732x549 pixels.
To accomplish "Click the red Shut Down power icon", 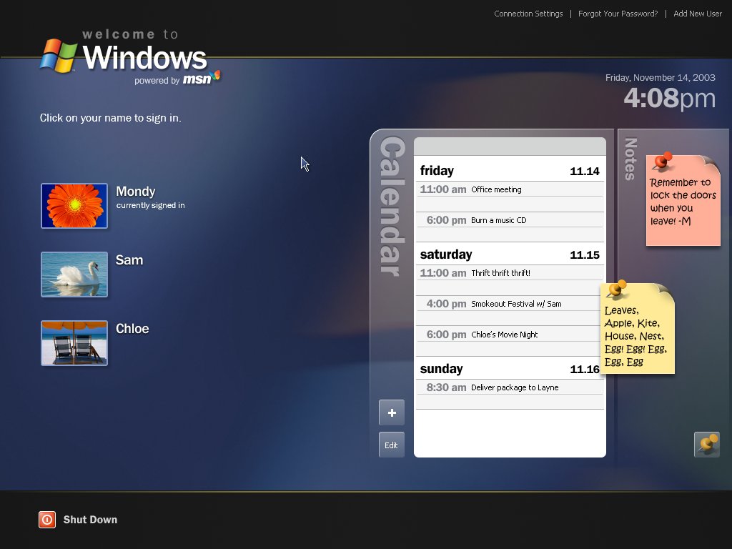I will (47, 520).
